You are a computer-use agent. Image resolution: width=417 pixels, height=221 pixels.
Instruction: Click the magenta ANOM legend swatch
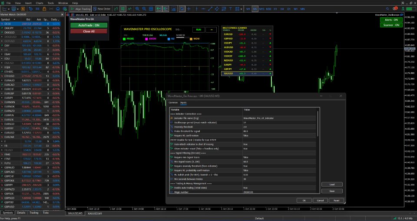[x=146, y=39]
